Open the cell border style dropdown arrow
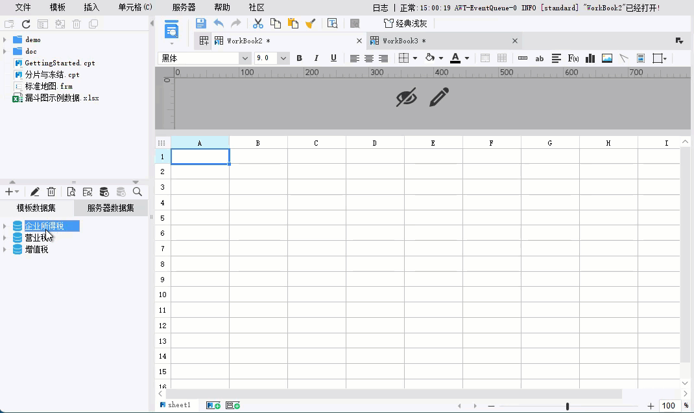Screen dimensions: 694x413 point(415,58)
